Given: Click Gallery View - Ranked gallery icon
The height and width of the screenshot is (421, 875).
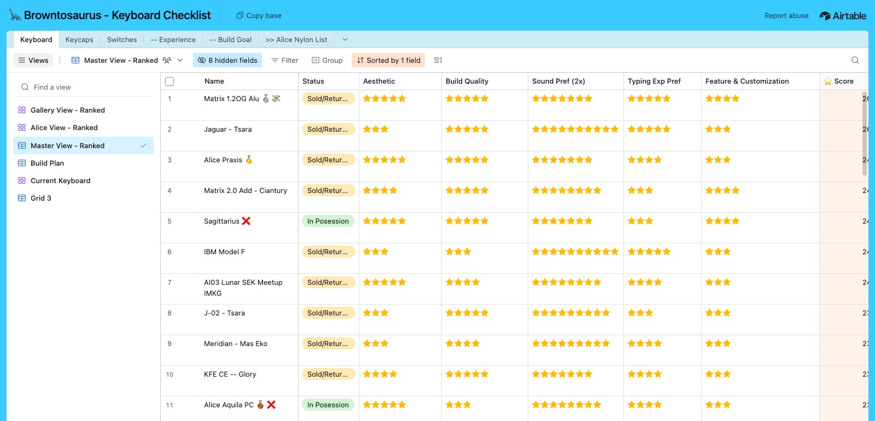Looking at the screenshot, I should coord(22,110).
